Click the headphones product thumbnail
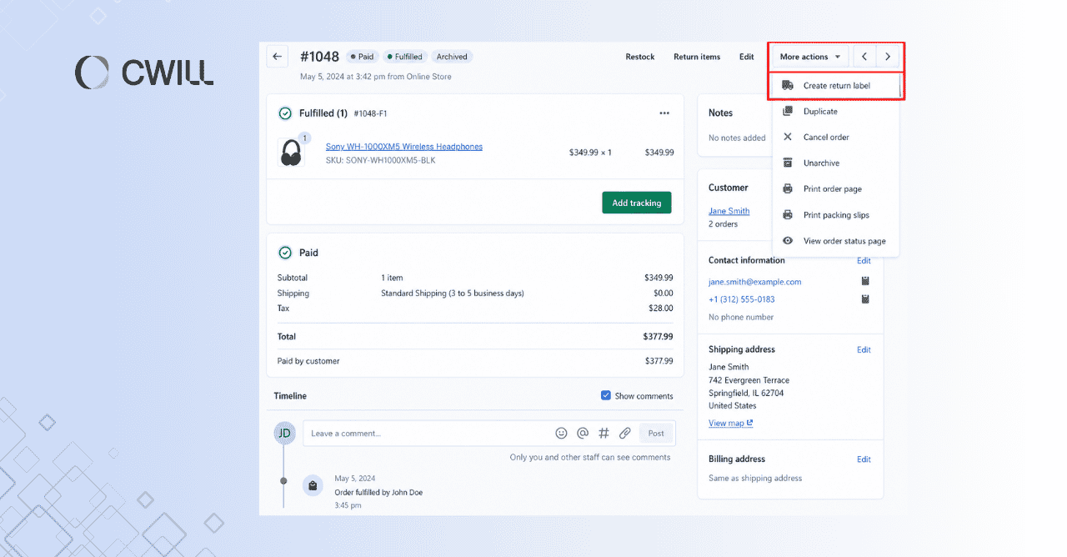Viewport: 1067px width, 557px height. pos(291,153)
